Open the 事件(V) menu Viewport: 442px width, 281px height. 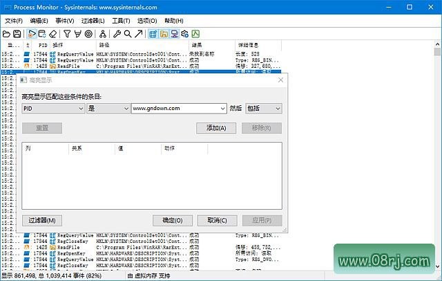click(65, 21)
